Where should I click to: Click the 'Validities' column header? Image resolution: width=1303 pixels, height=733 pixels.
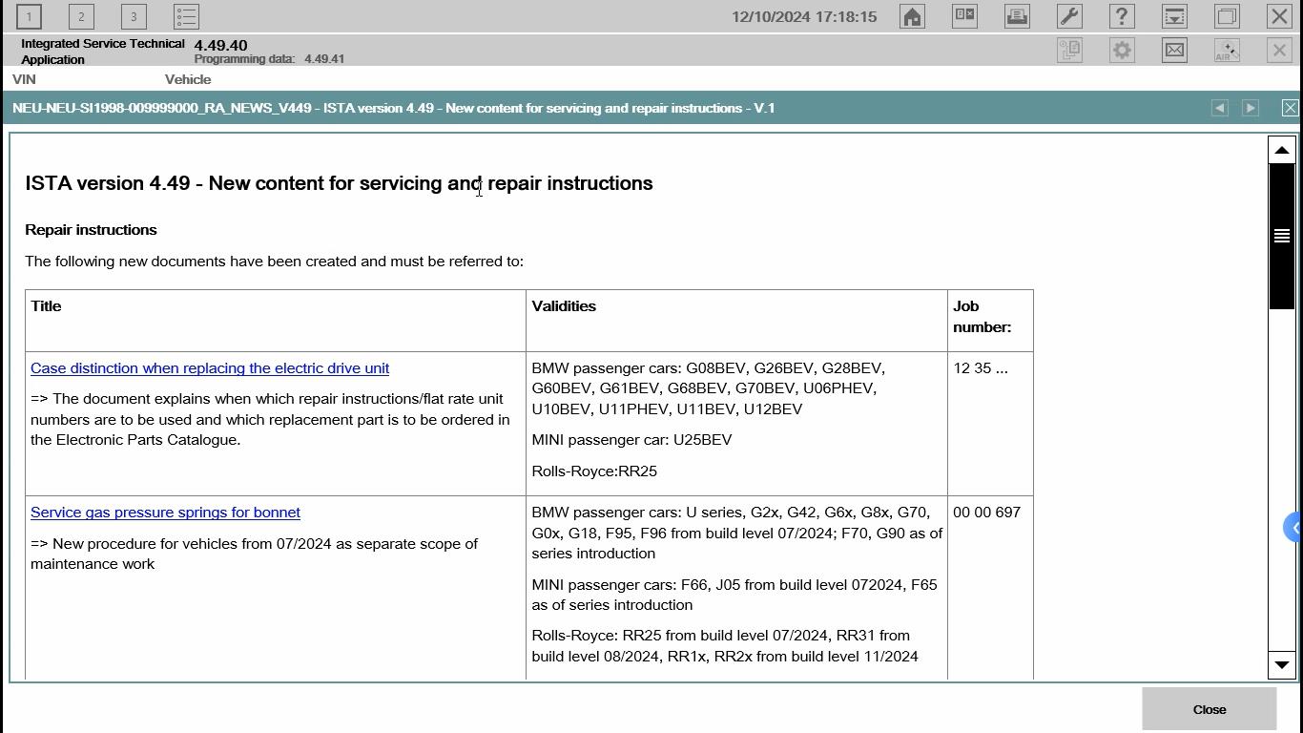[564, 306]
